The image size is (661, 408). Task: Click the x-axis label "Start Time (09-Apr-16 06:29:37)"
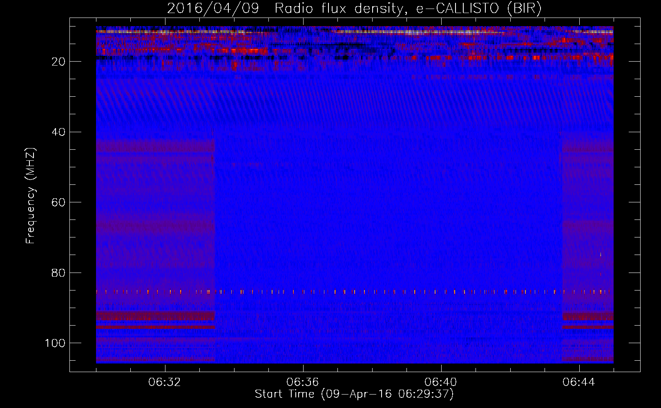pyautogui.click(x=354, y=394)
